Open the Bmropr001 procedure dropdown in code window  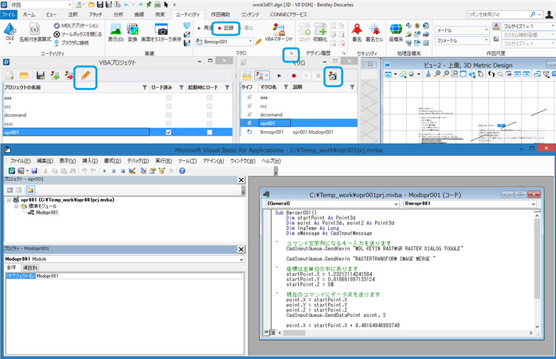pos(470,203)
